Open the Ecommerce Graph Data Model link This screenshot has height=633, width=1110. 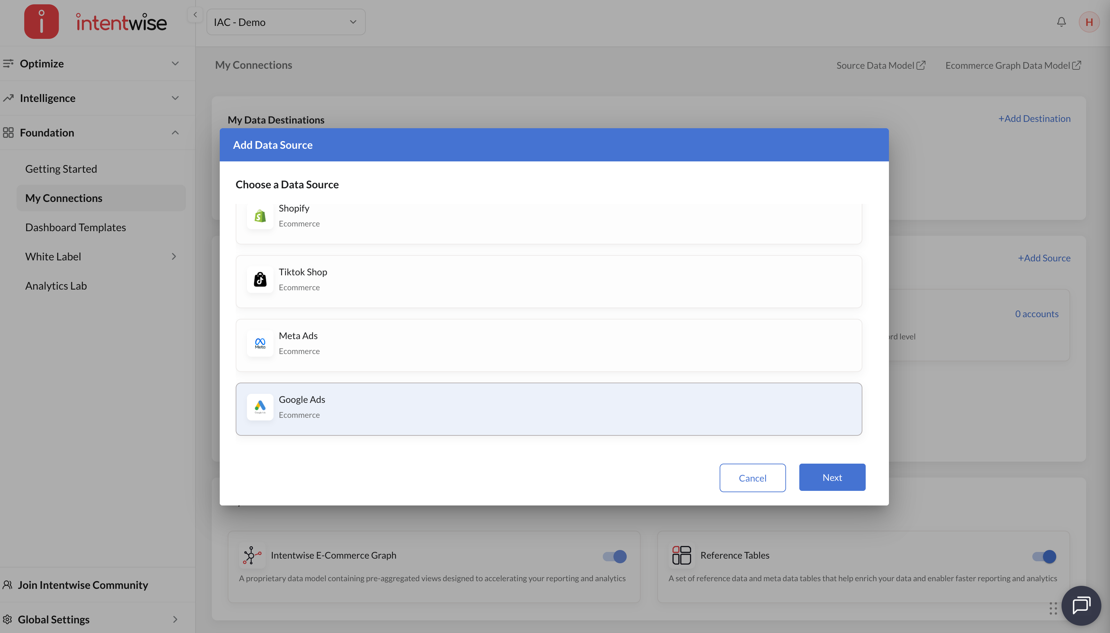pos(1007,65)
